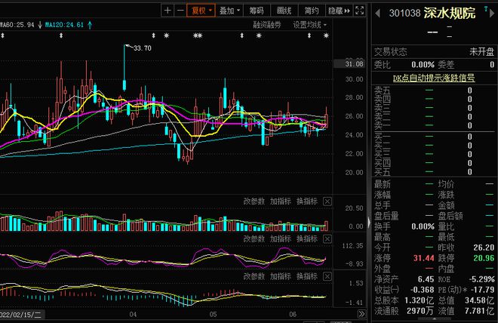Click the 收益 -0.368 value

point(422,290)
